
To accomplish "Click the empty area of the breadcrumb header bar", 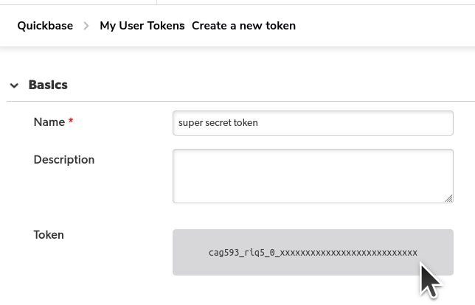I will [385, 26].
